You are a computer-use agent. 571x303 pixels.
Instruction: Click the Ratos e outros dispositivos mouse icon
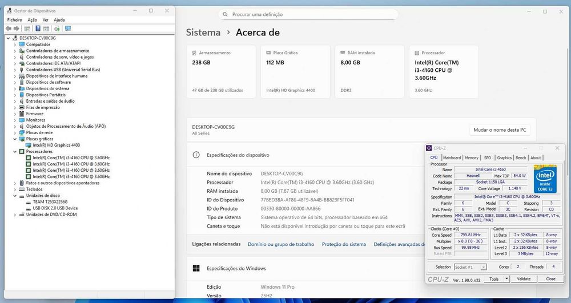click(22, 183)
